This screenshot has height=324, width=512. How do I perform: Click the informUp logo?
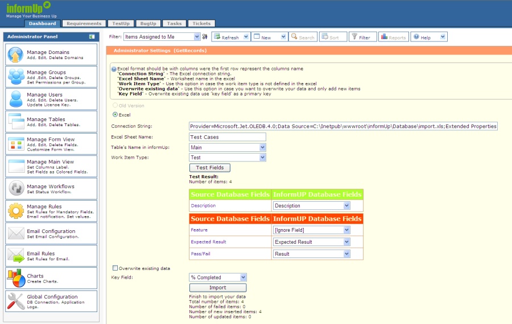coord(29,10)
